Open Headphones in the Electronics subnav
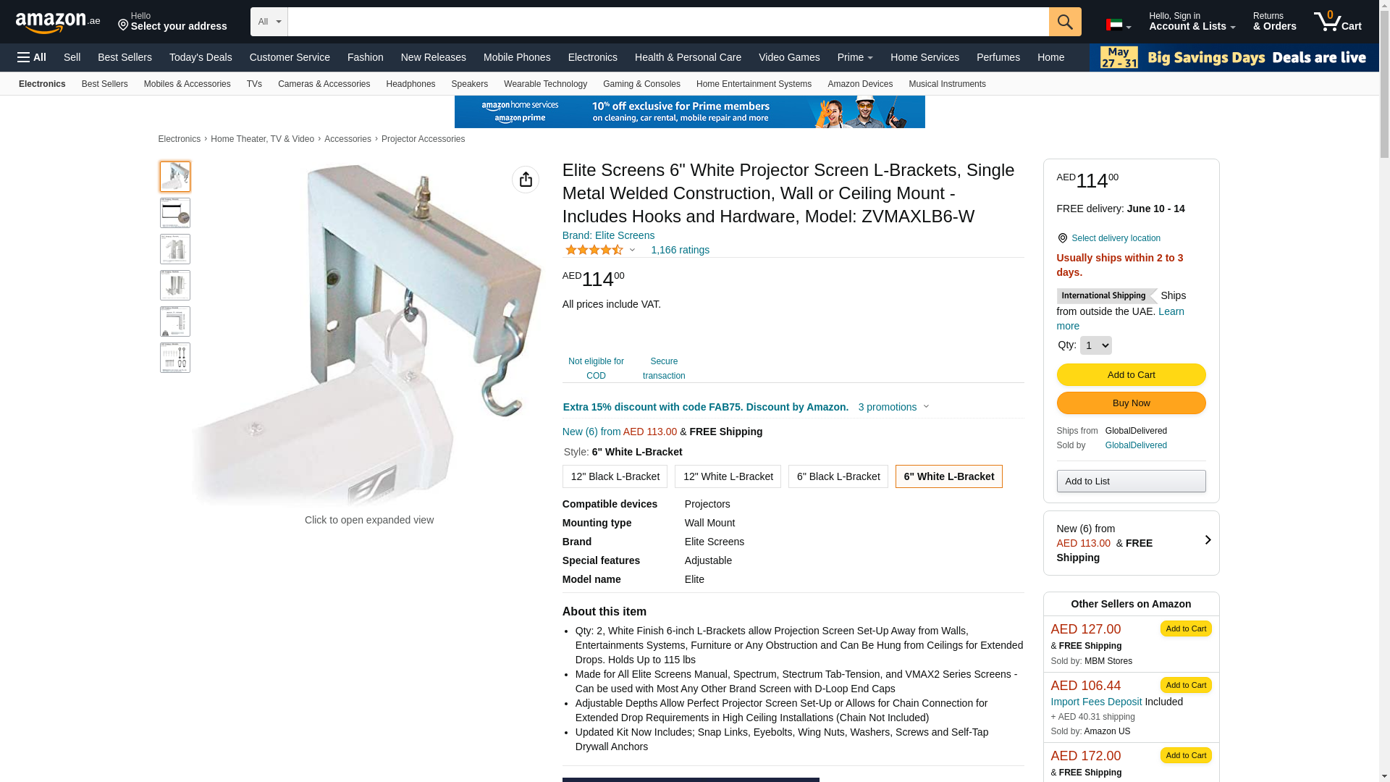The image size is (1390, 782). pos(410,84)
